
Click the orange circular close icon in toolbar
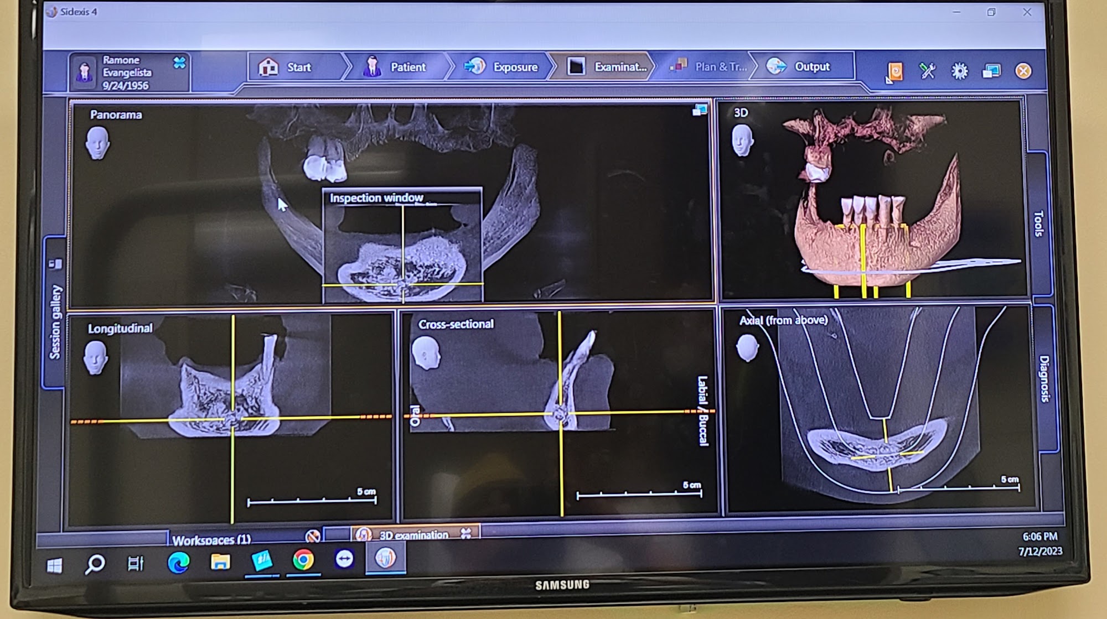pos(1023,71)
